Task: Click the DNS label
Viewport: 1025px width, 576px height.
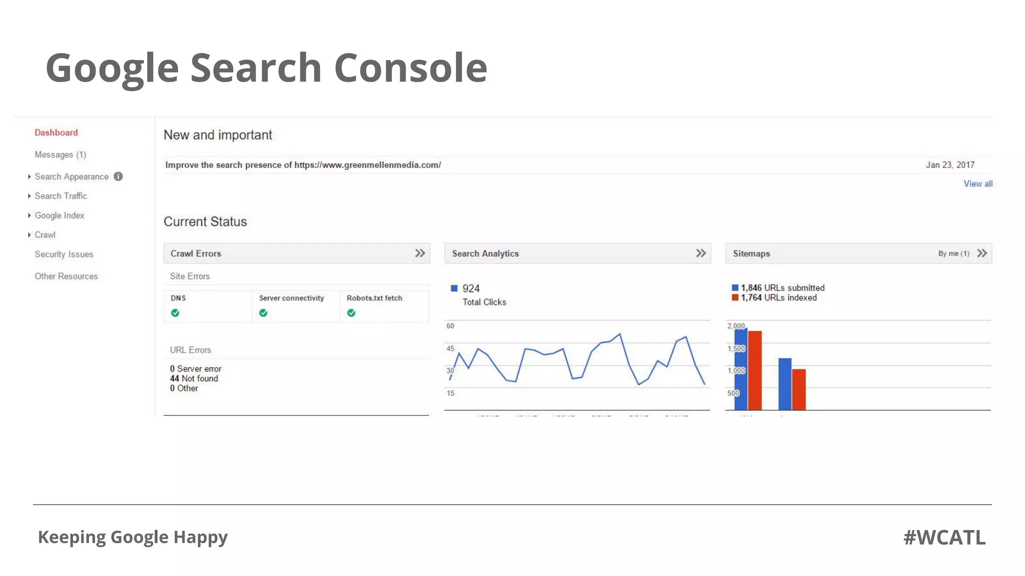Action: coord(178,298)
